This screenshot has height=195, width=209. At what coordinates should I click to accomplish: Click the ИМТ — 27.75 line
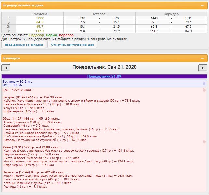(12, 85)
